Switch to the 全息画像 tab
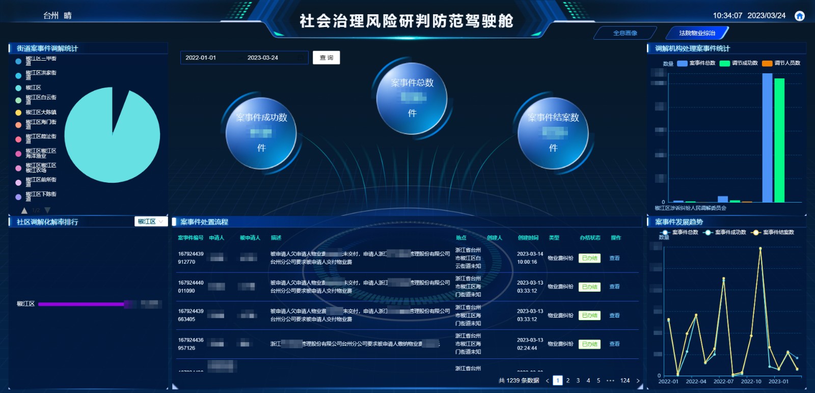Screen dimensions: 815x393 625,33
